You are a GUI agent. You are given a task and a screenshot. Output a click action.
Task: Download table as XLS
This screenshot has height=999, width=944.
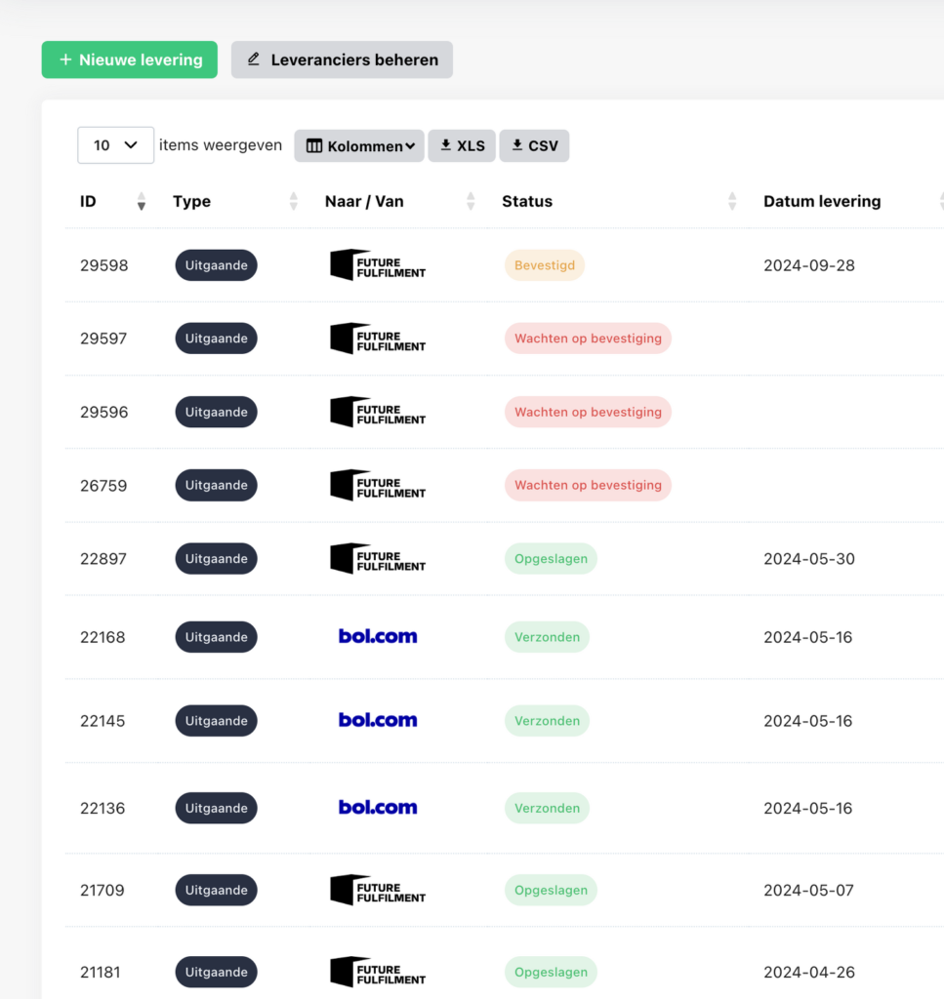462,145
